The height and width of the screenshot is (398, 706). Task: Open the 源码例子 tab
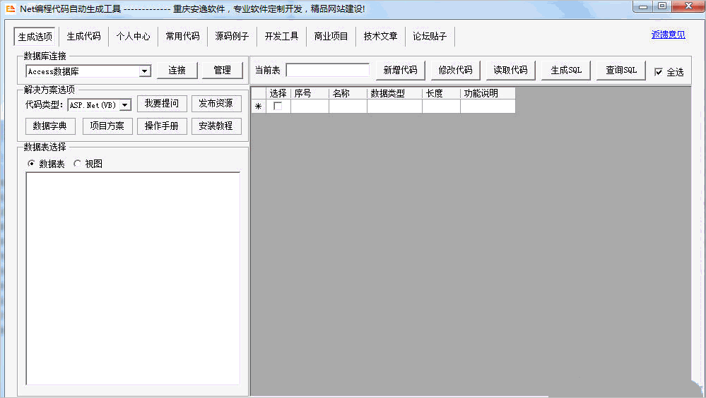pyautogui.click(x=233, y=37)
